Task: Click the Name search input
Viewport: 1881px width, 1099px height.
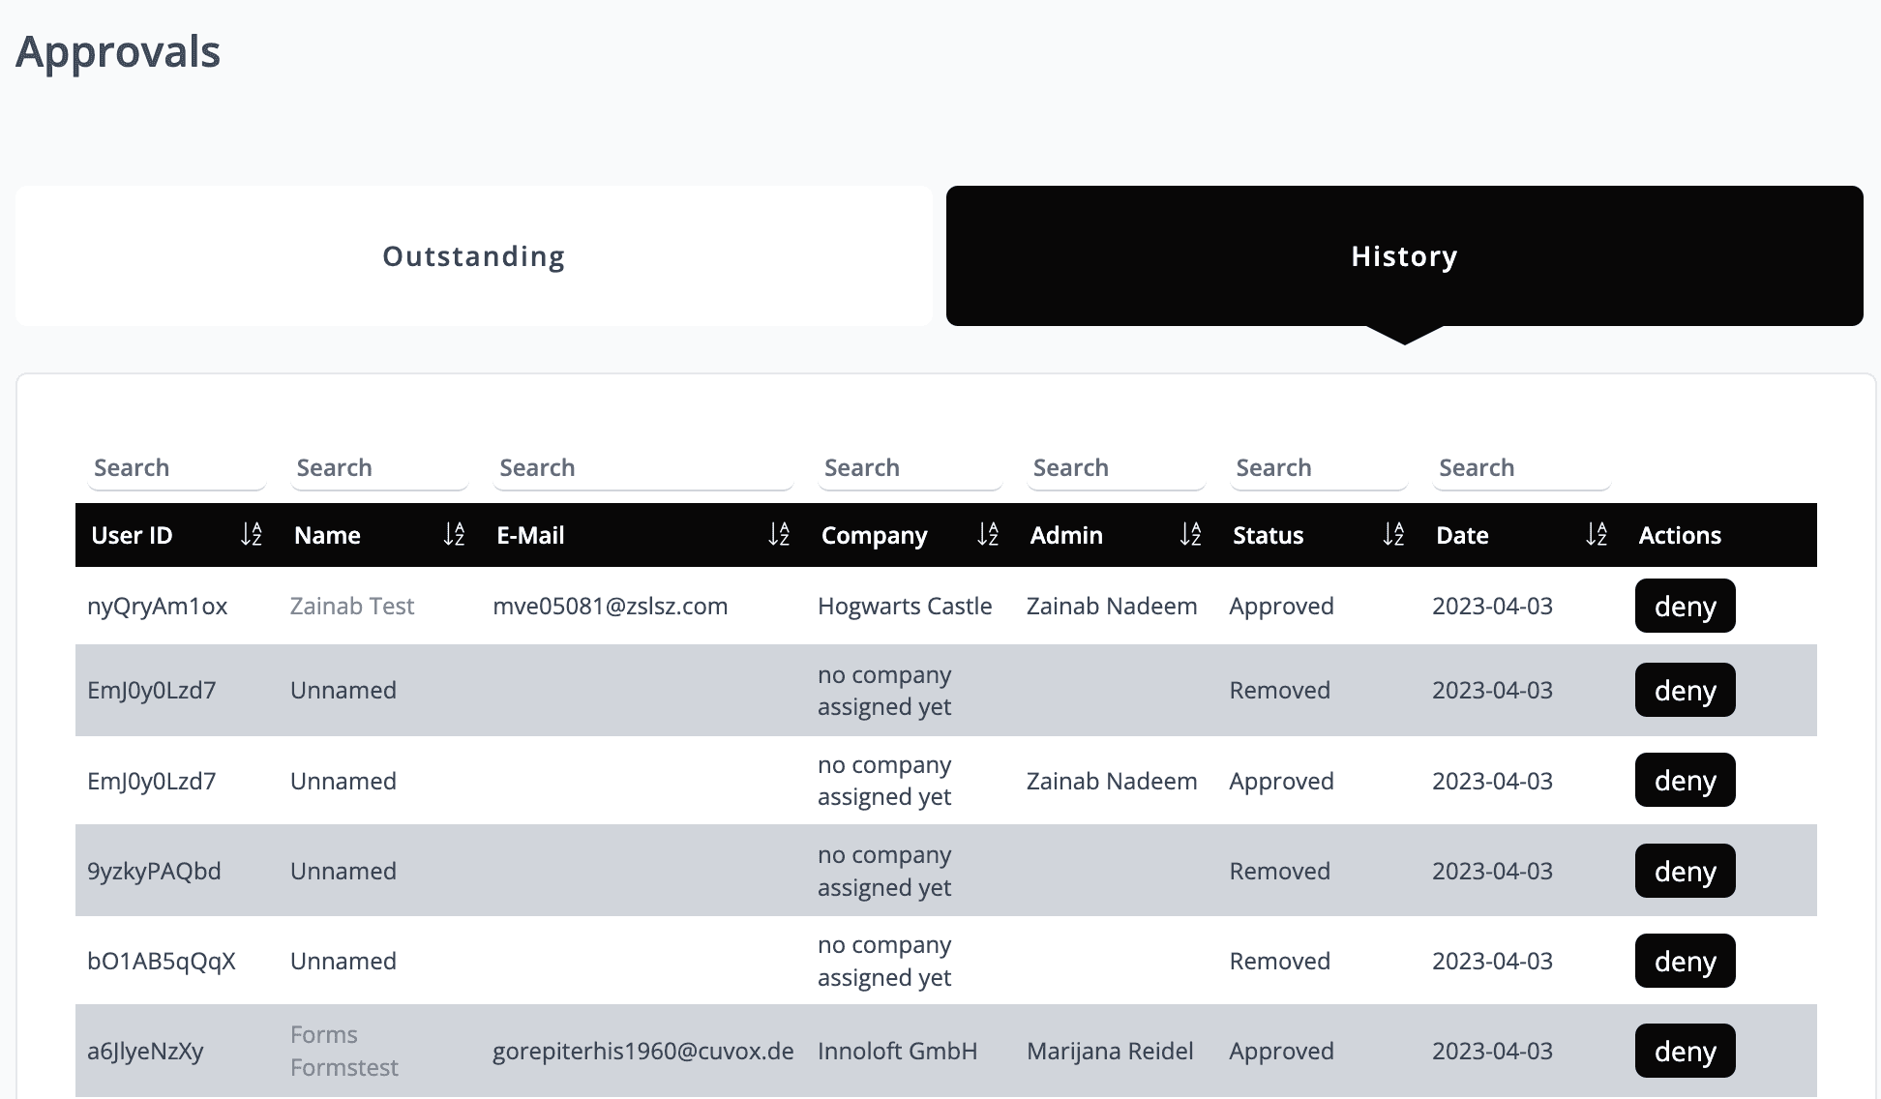Action: [379, 468]
